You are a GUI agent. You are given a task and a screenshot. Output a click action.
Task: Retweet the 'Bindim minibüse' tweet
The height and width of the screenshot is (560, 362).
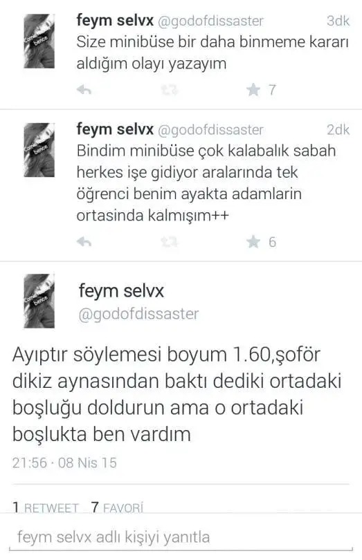click(x=169, y=242)
